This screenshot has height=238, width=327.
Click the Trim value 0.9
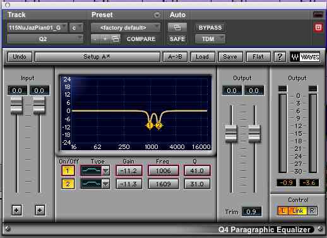[x=251, y=211]
